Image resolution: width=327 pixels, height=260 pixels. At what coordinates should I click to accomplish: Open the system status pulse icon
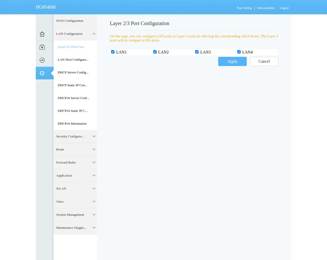(x=42, y=60)
